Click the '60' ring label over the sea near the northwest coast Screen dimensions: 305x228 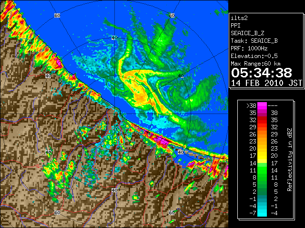(57, 15)
